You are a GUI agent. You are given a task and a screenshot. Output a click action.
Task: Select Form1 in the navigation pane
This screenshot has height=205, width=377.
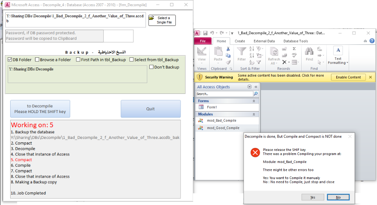tap(227, 107)
